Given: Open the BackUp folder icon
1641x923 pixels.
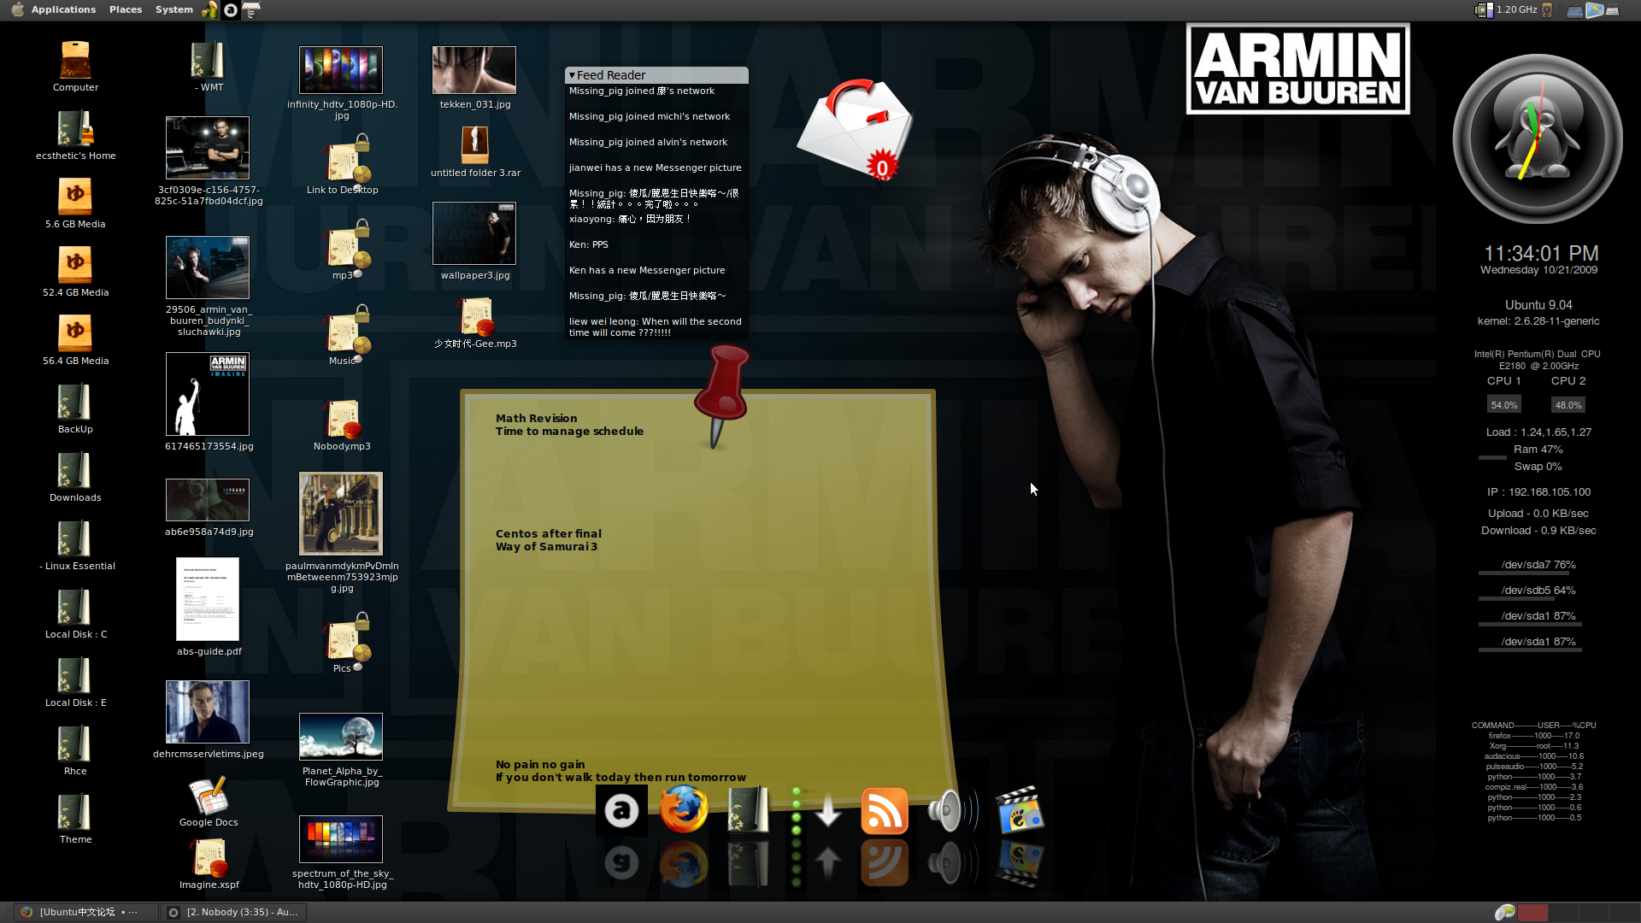Looking at the screenshot, I should pyautogui.click(x=75, y=403).
